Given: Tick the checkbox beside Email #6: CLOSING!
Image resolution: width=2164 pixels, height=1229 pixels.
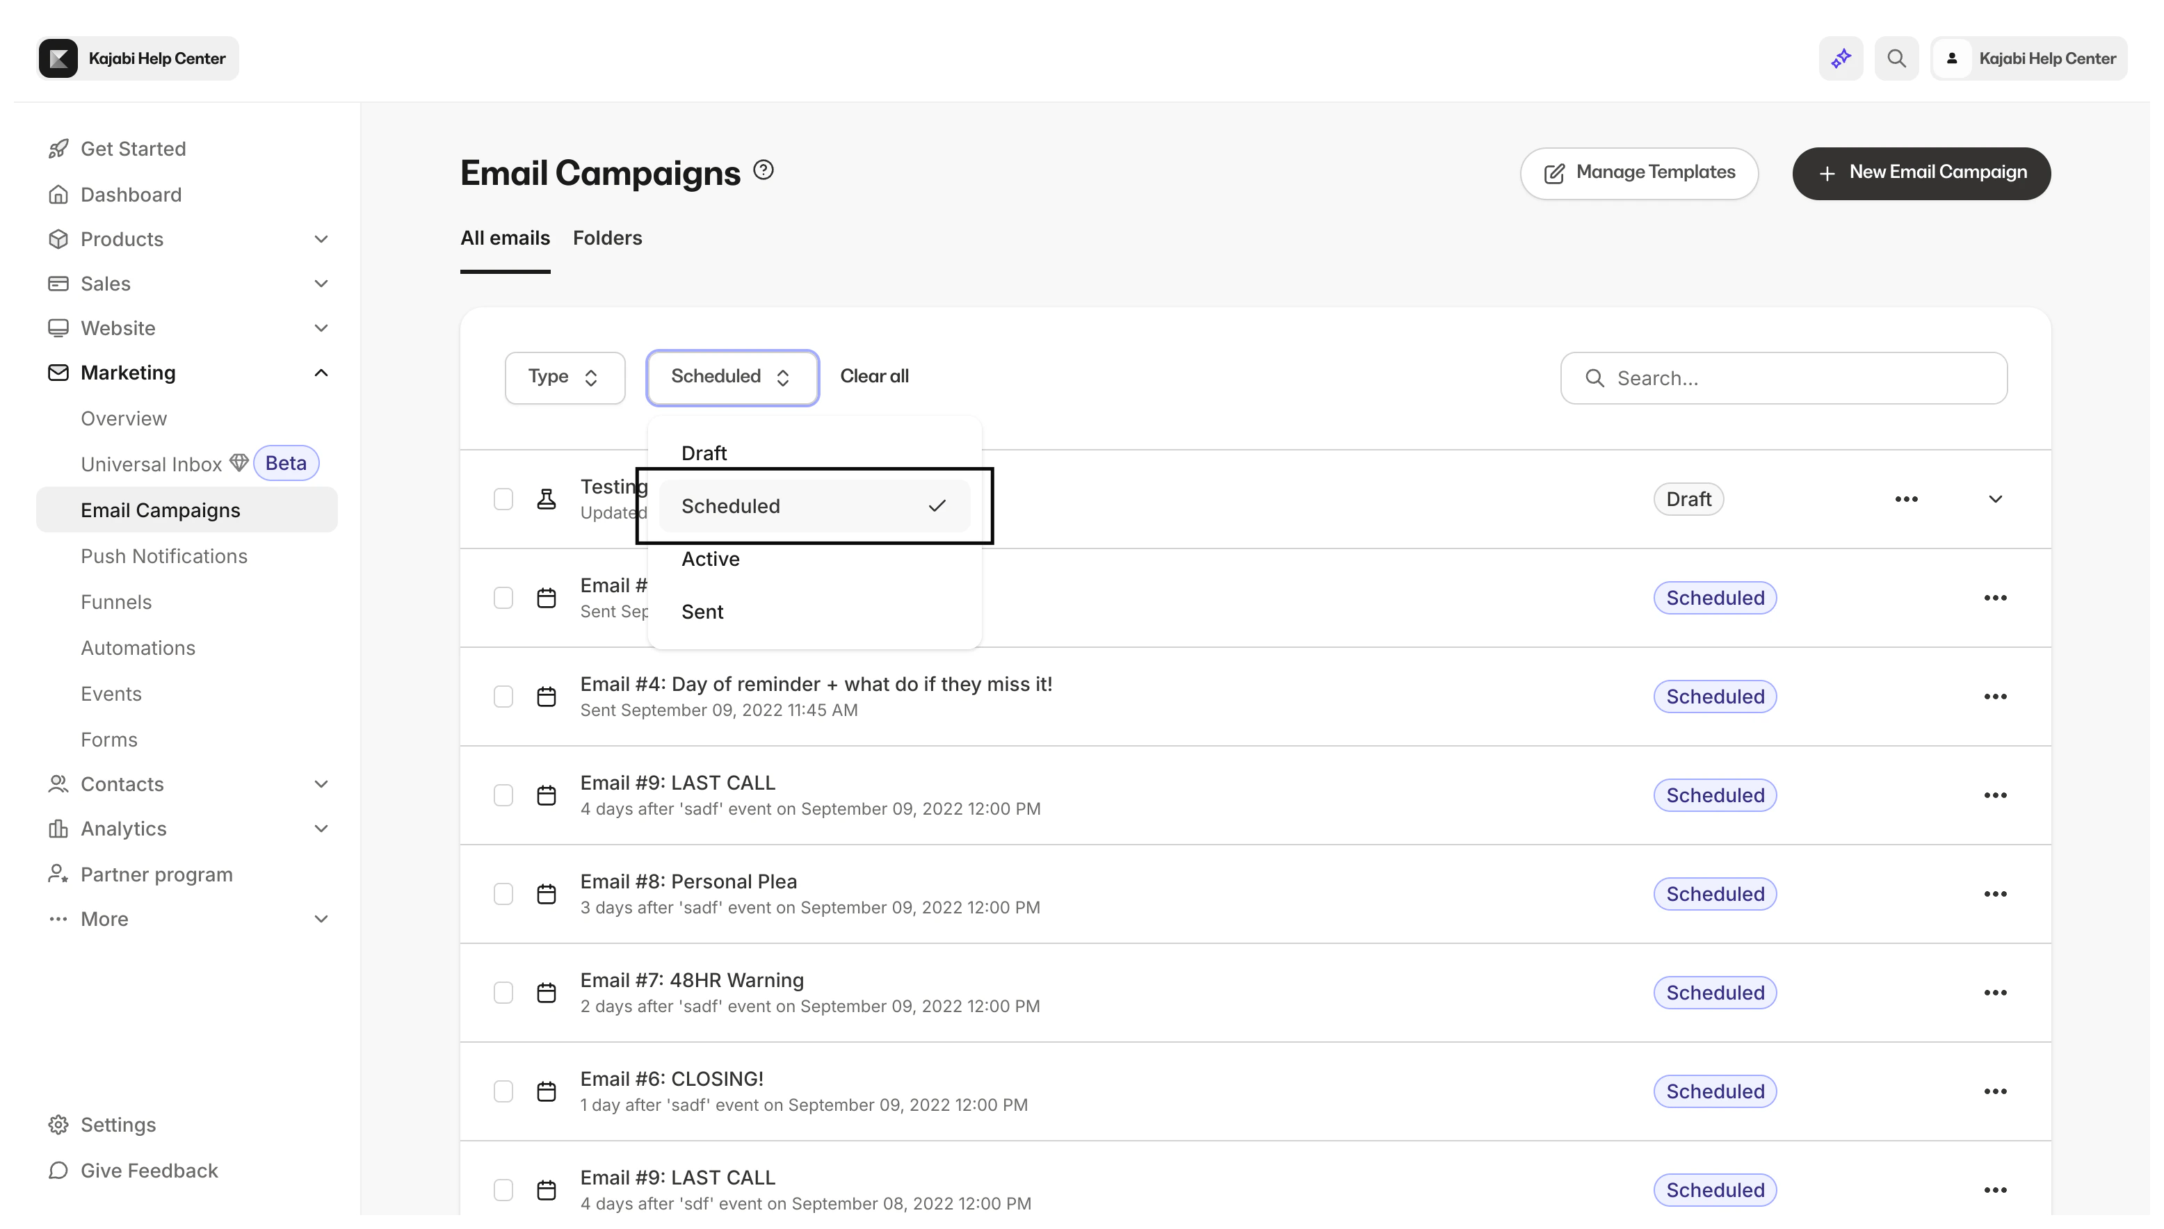Looking at the screenshot, I should pyautogui.click(x=504, y=1091).
